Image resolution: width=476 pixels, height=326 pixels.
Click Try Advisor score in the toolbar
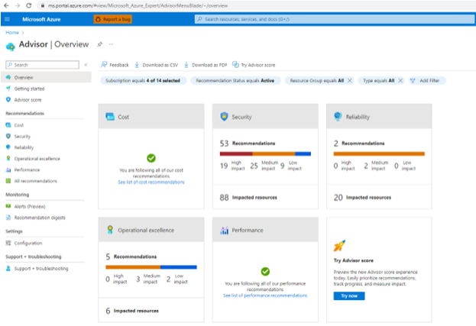(254, 65)
